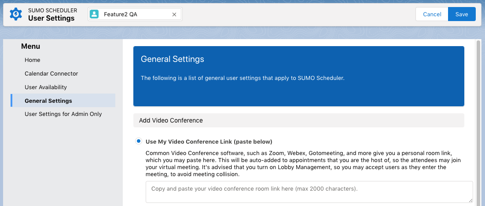Open Home from the side menu
Image resolution: width=485 pixels, height=206 pixels.
[33, 60]
